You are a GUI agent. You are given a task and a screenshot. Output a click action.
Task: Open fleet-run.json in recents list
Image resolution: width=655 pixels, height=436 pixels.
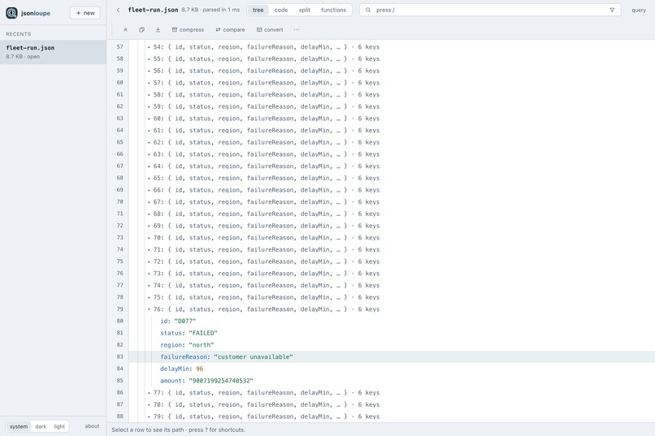[53, 52]
